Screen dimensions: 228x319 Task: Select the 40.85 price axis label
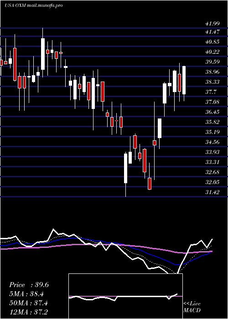212,42
